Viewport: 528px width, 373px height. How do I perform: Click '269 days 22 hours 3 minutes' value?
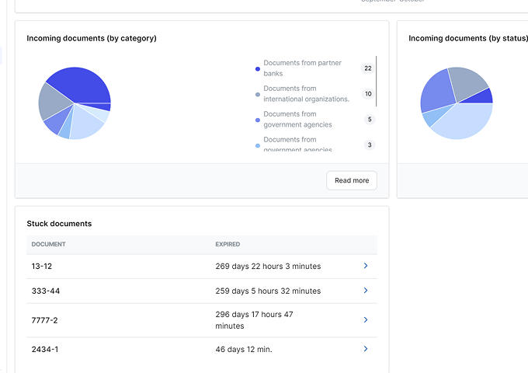click(x=268, y=267)
